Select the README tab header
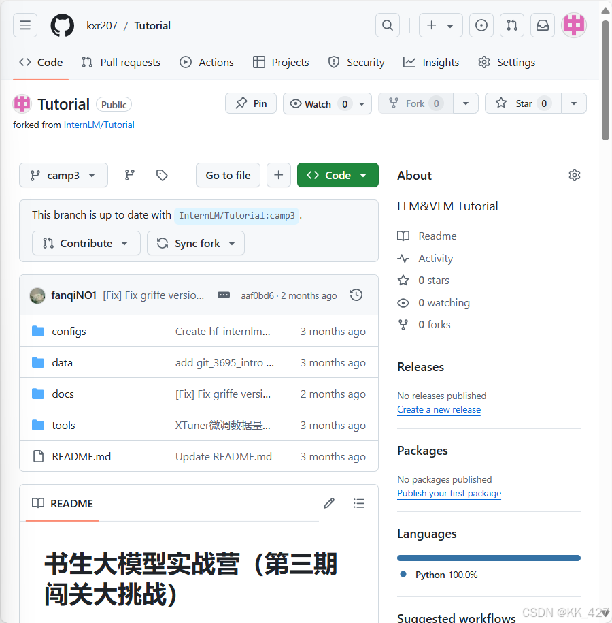Viewport: 612px width, 623px height. [63, 503]
